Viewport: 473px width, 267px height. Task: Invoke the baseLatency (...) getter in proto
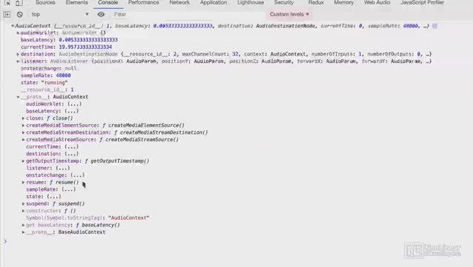72,111
